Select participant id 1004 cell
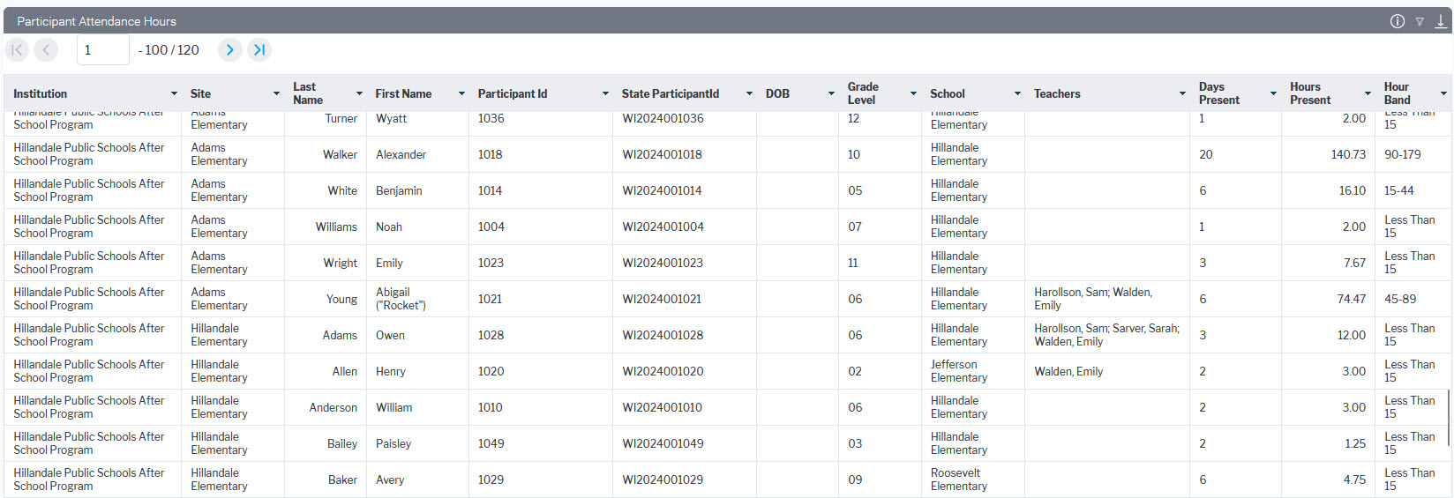This screenshot has height=498, width=1454. 541,227
